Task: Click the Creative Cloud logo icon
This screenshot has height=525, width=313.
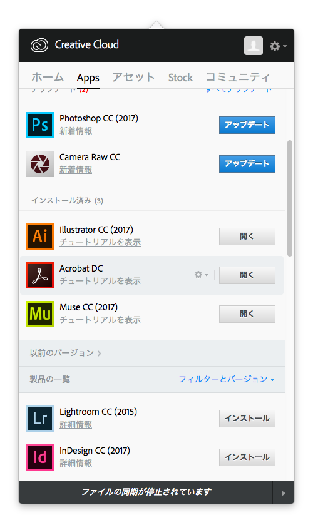Action: click(39, 45)
